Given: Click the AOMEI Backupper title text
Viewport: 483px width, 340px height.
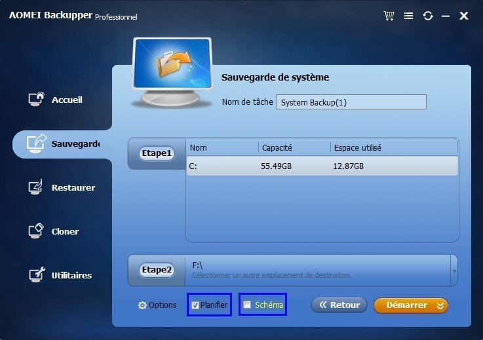Looking at the screenshot, I should point(51,15).
